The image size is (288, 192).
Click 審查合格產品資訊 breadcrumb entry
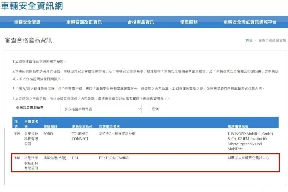[x=272, y=41]
